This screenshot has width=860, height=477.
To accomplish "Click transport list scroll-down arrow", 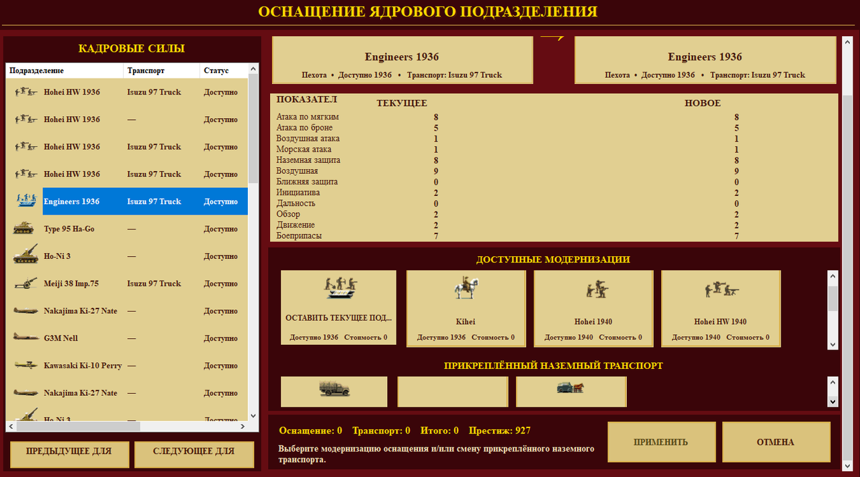I will point(833,401).
